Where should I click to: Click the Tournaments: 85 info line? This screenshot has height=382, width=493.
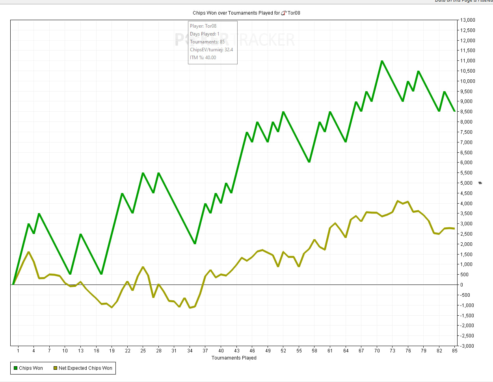(x=207, y=42)
